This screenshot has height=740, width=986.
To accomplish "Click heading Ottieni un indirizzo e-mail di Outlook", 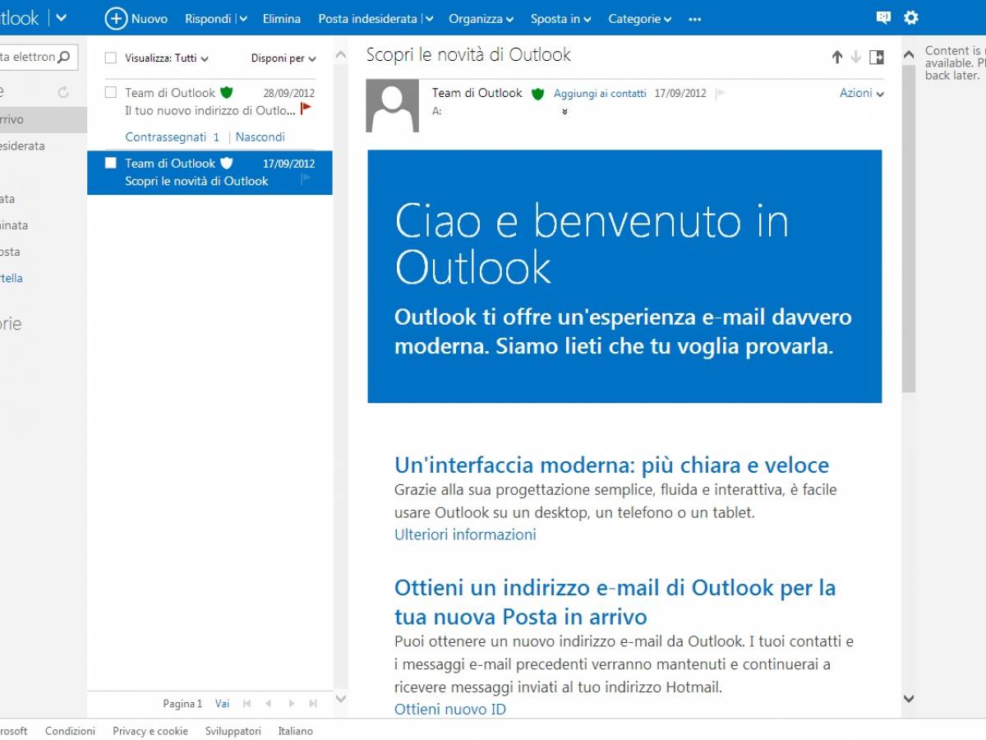I will click(615, 602).
